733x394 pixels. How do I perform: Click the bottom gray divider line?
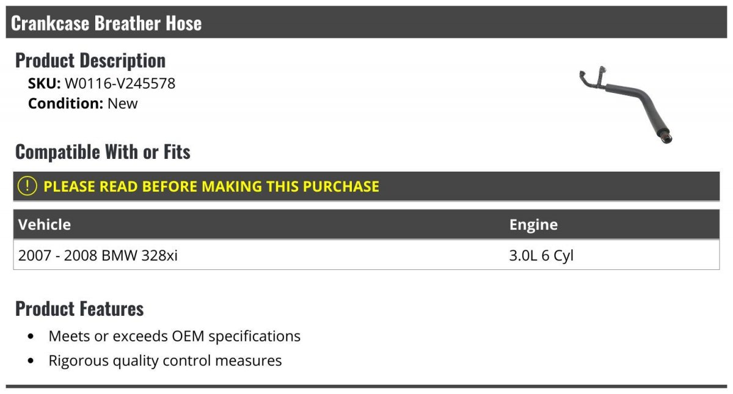[x=366, y=386]
